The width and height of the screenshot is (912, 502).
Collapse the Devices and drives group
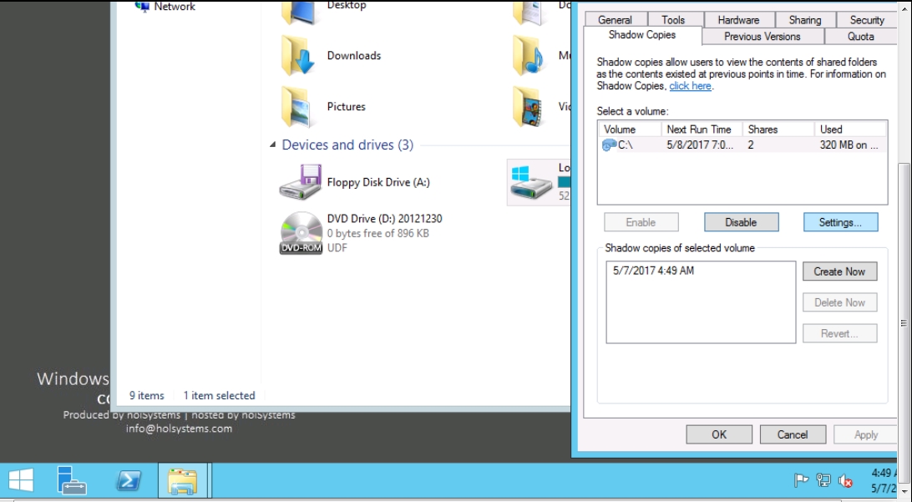(x=273, y=145)
